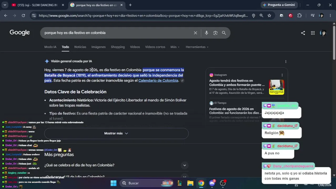Open the Instagram article thumbnail image
This screenshot has height=189, width=336.
tap(276, 87)
